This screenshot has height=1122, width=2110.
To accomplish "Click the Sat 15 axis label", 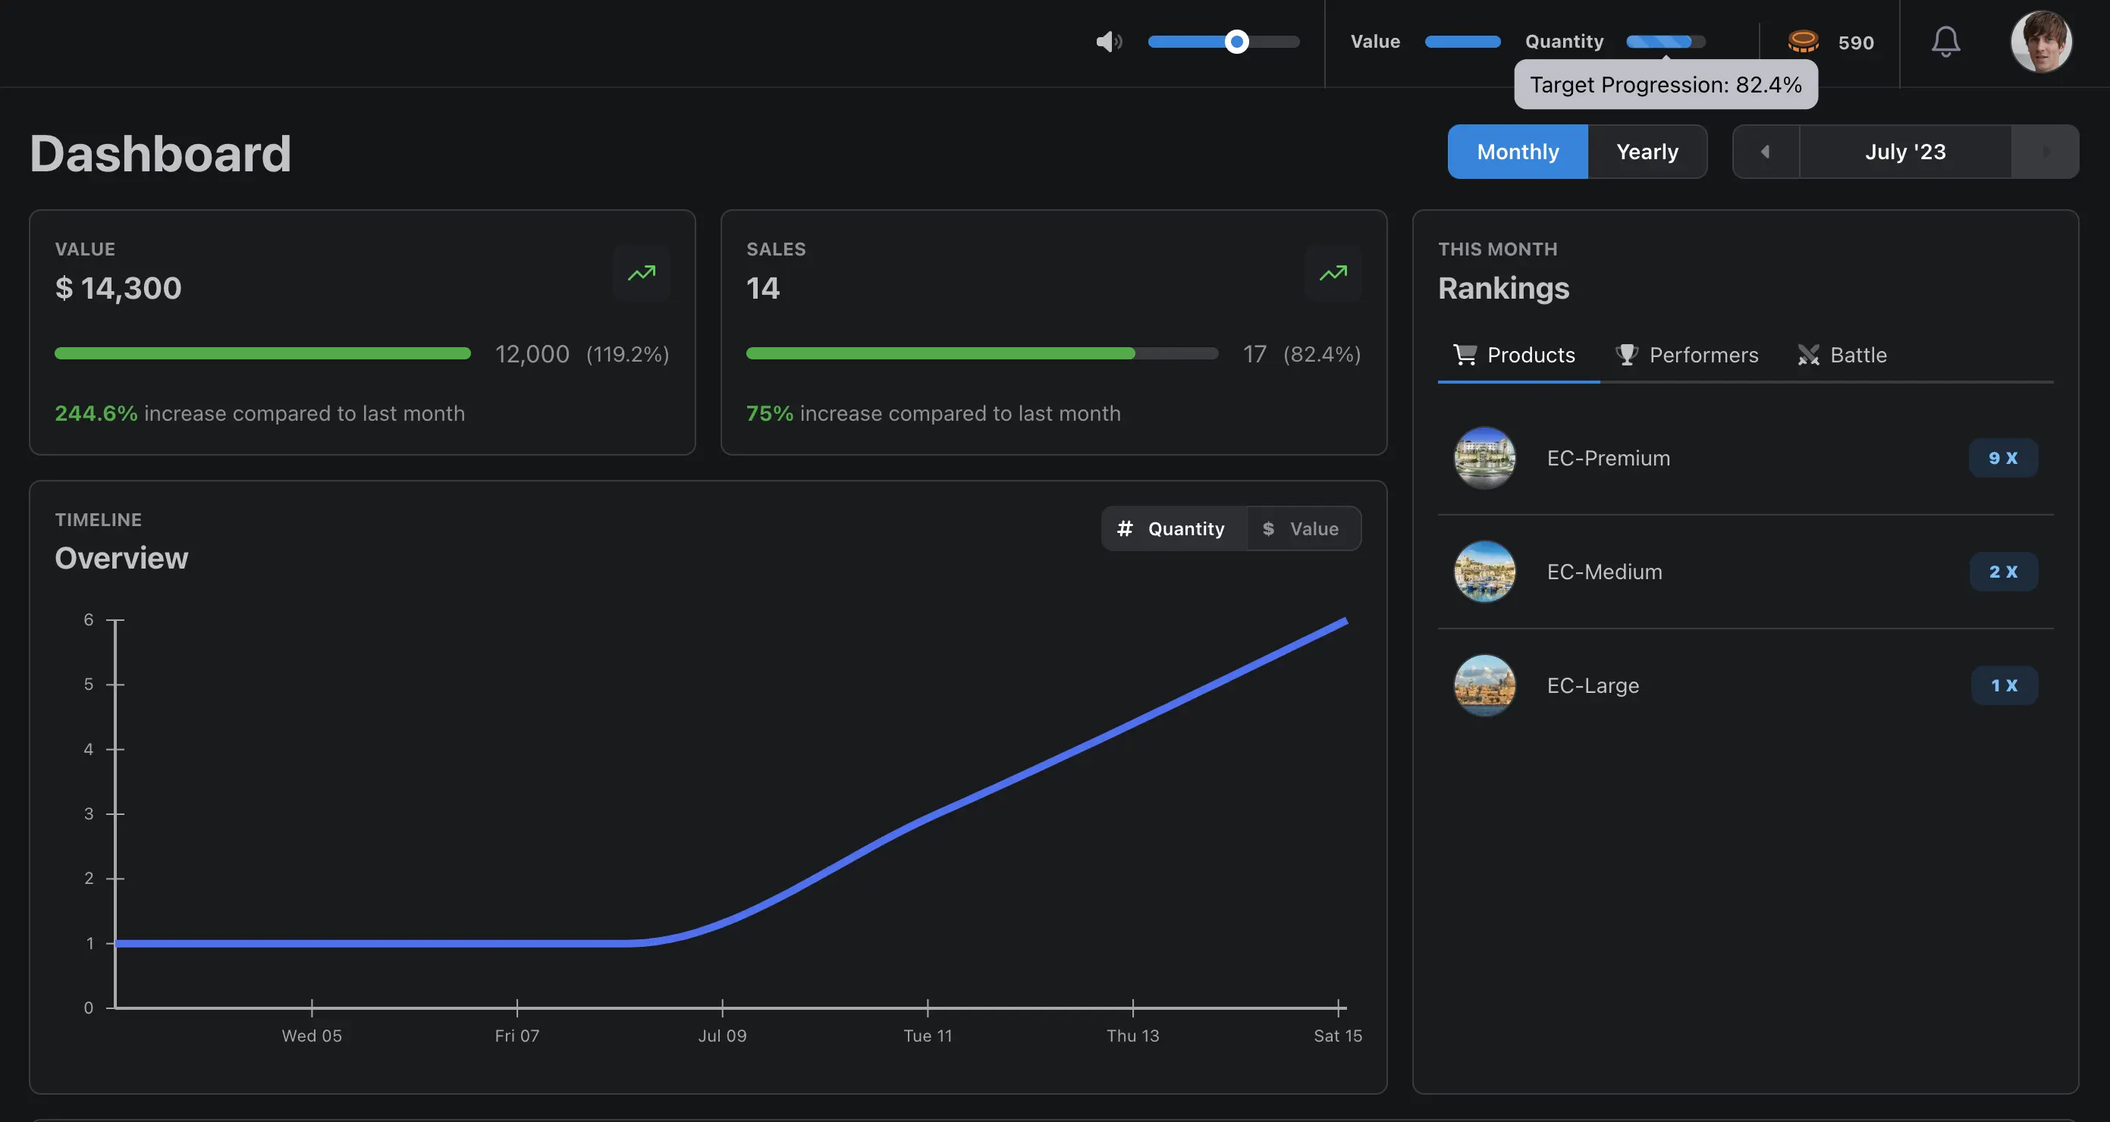I will coord(1338,1036).
